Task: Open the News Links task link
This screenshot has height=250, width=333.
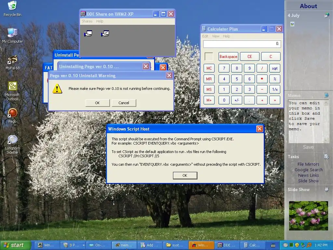Action: pos(308,175)
